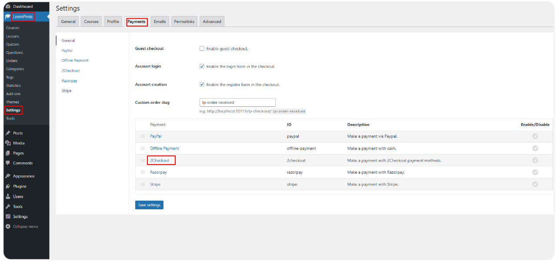Open Posts via the pushpin icon
The width and height of the screenshot is (557, 261).
coord(8,133)
